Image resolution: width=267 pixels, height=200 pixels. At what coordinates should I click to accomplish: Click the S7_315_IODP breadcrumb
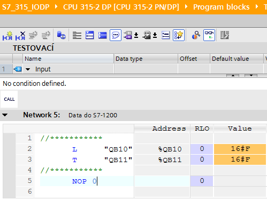coord(26,7)
